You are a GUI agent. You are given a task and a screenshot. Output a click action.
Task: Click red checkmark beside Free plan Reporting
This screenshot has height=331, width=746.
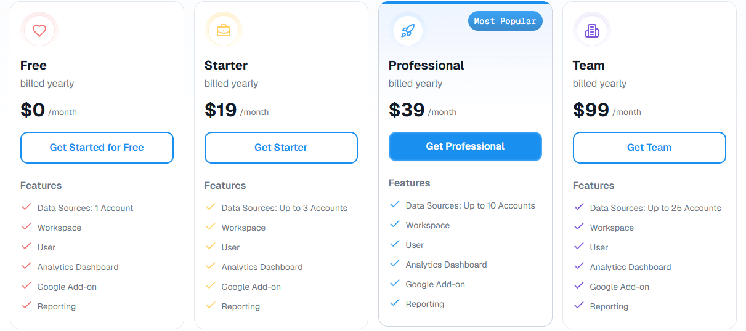(x=26, y=306)
